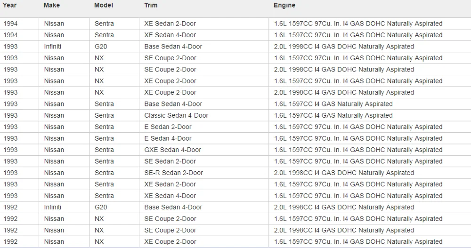Click the GXE Sedan 4-Door trim cell

pos(173,150)
